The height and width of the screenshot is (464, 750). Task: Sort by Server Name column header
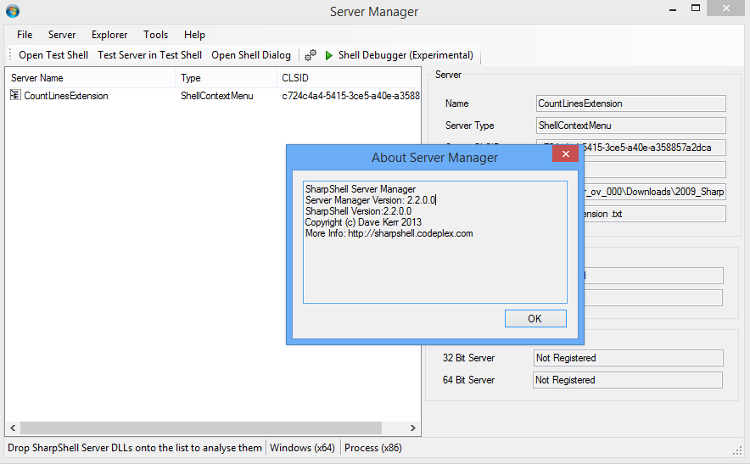click(91, 77)
